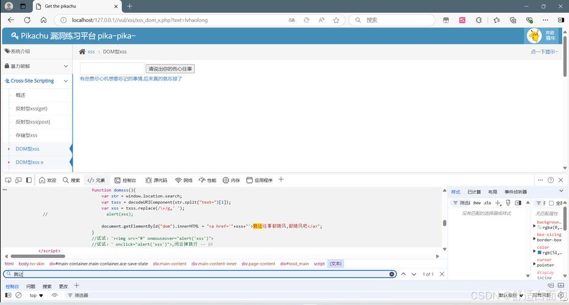Add new style rule
The image size is (569, 305).
coord(498,203)
